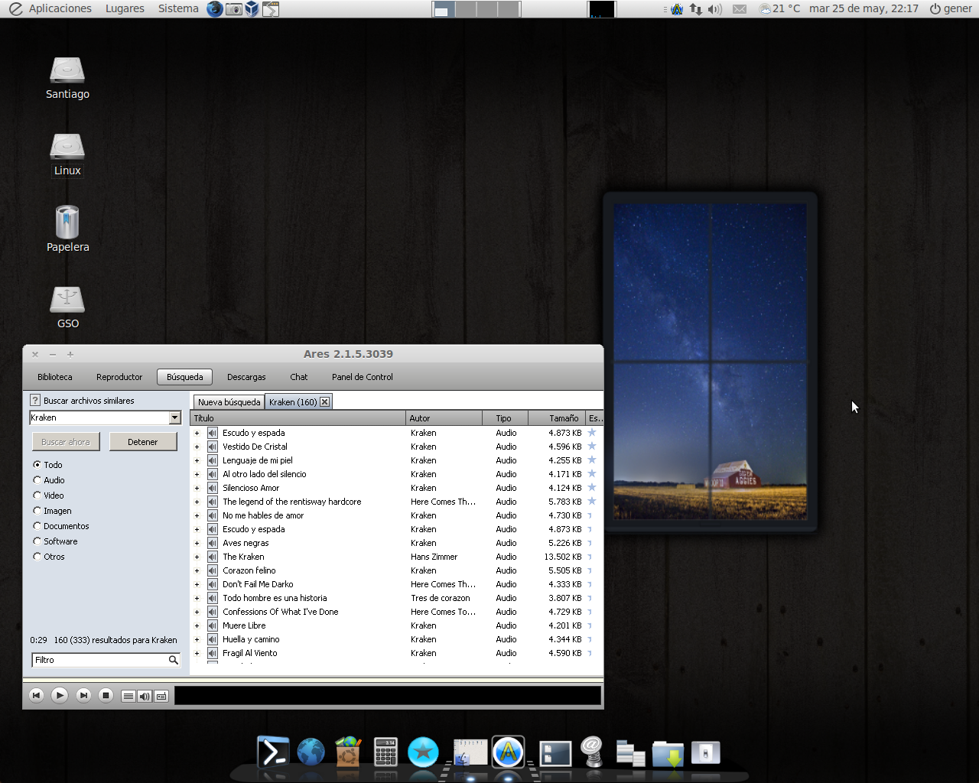The width and height of the screenshot is (979, 783).
Task: Open the network connections icon in top panel
Action: click(695, 9)
